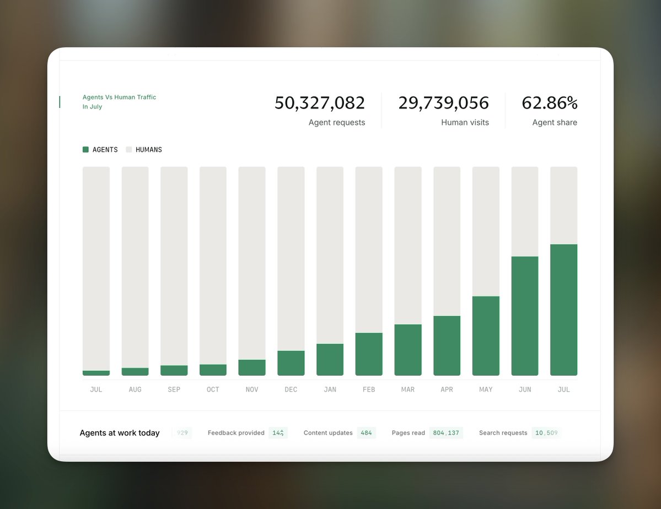
Task: Select the green agents bar for APR
Action: pos(447,345)
